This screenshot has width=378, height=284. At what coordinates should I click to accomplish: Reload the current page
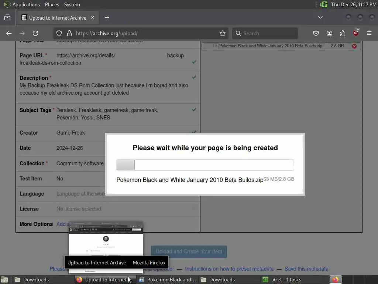coord(35,33)
